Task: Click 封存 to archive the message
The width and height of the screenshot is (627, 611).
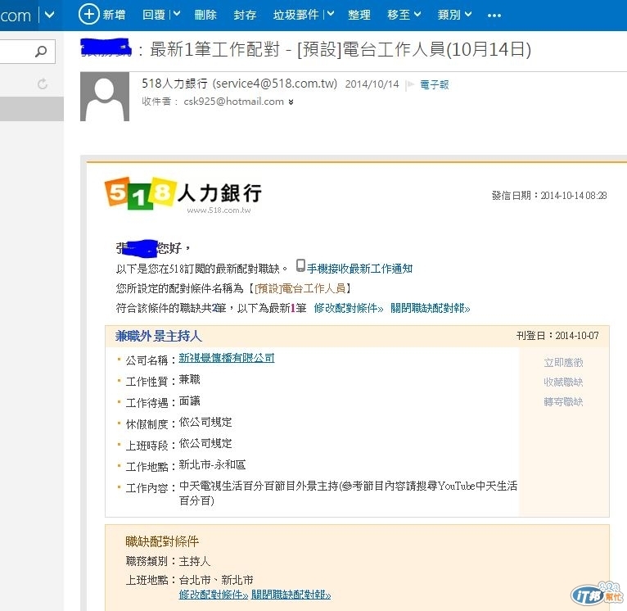Action: [245, 15]
